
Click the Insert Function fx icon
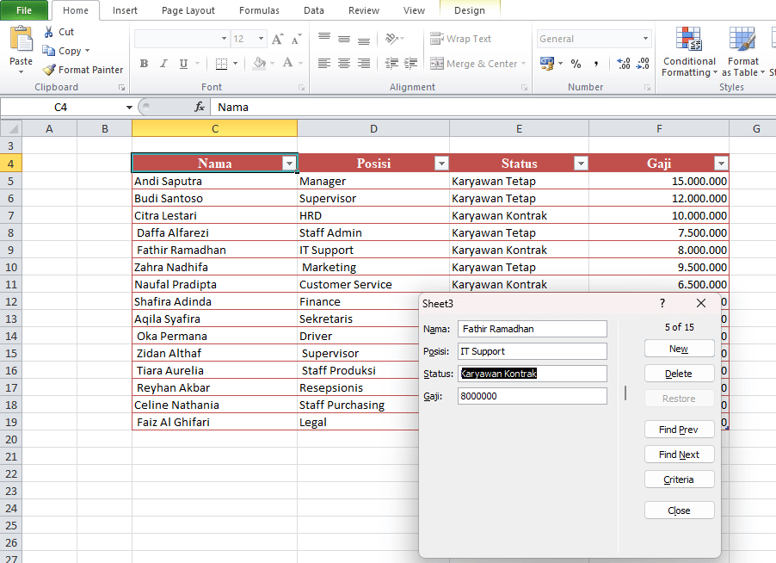200,107
